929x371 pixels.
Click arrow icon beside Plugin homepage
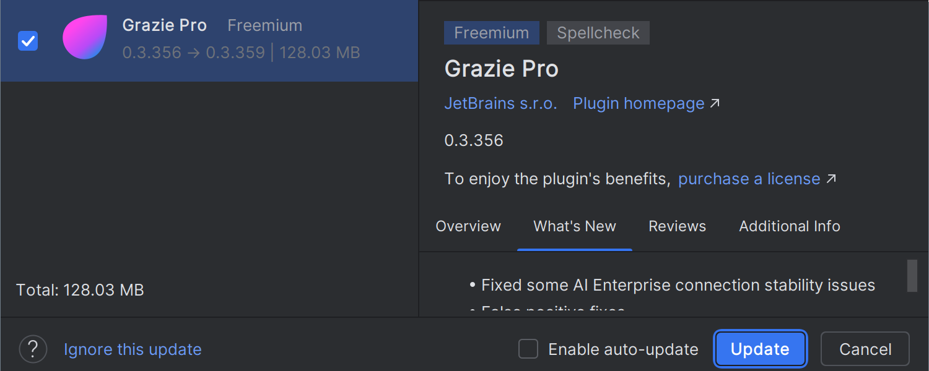tap(715, 104)
